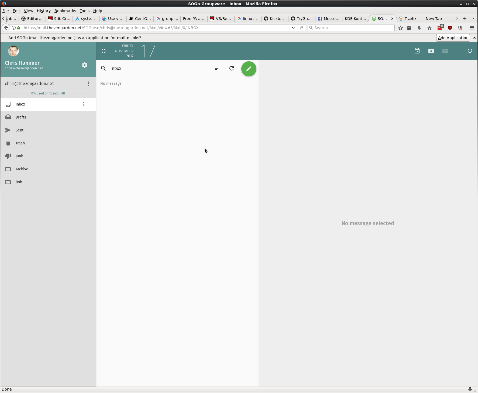Open a new browser tab with plus
This screenshot has height=393, width=478.
click(465, 18)
